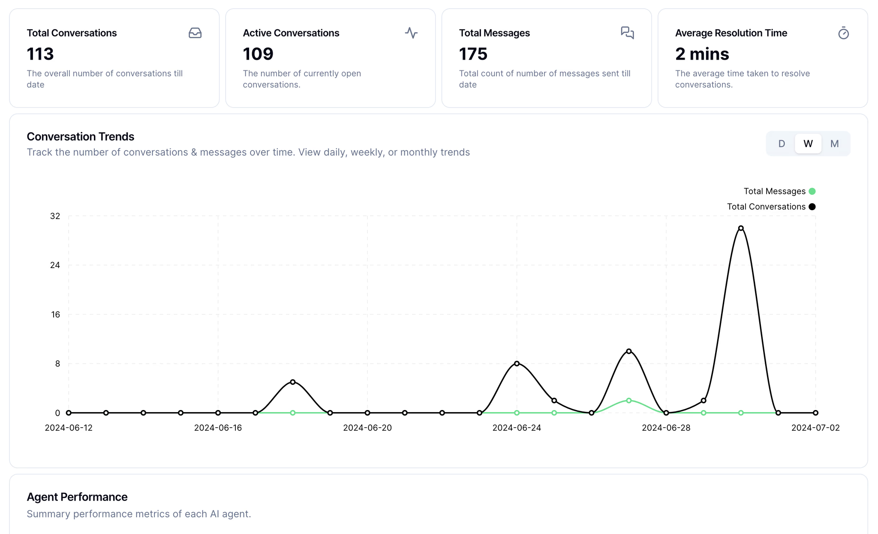This screenshot has height=534, width=878.
Task: Click the highest peak data point near 30
Action: pos(741,228)
